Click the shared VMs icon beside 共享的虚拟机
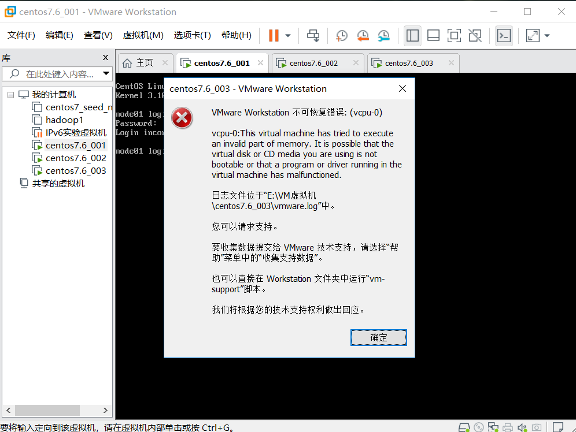The image size is (576, 432). coord(24,183)
